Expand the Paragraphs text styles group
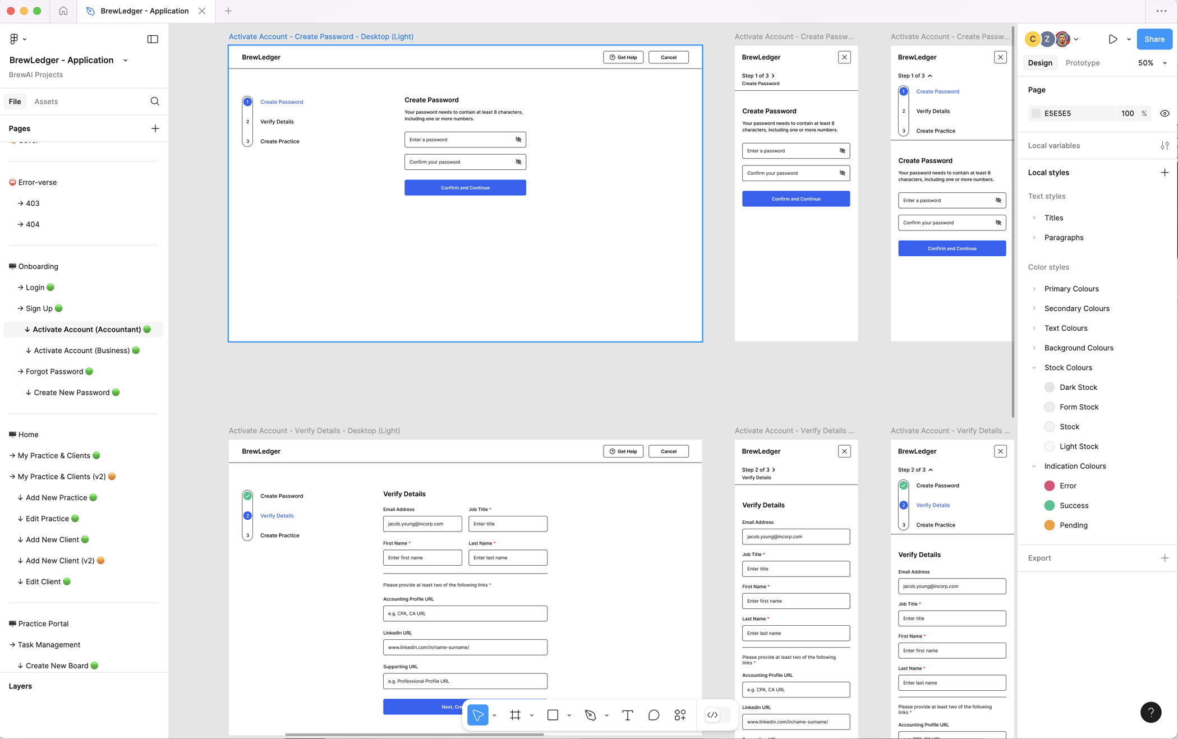 pyautogui.click(x=1034, y=238)
